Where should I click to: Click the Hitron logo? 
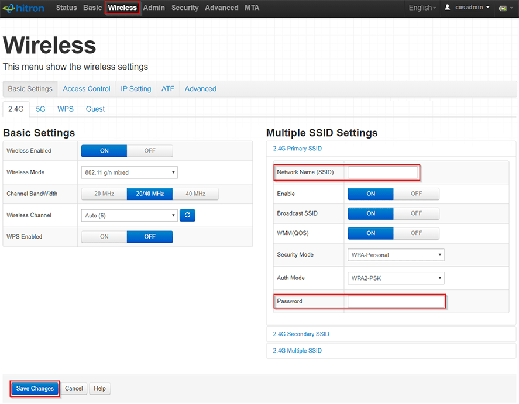(x=23, y=8)
